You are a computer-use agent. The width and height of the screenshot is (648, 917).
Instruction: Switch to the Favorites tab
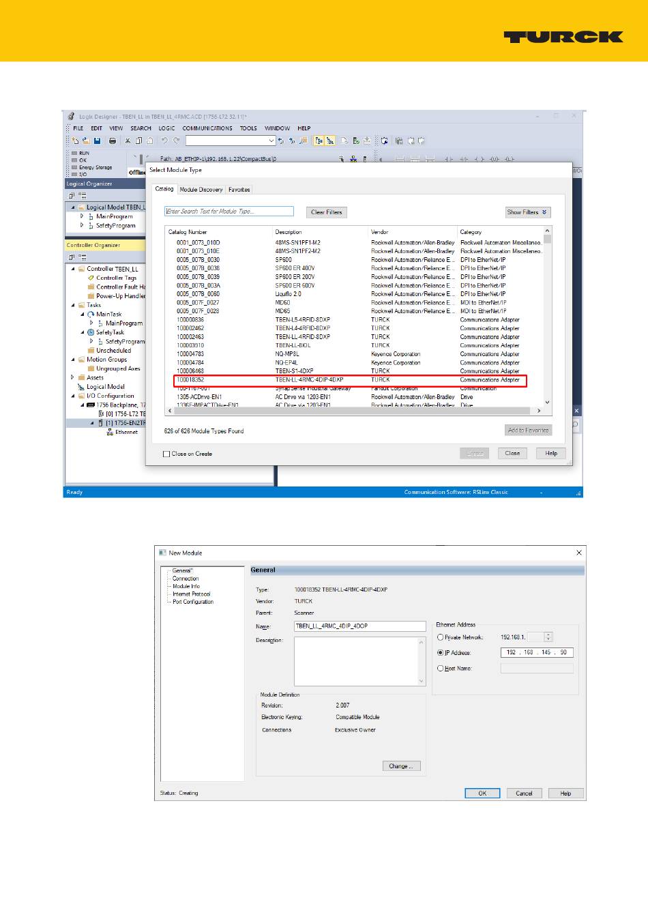pos(239,190)
